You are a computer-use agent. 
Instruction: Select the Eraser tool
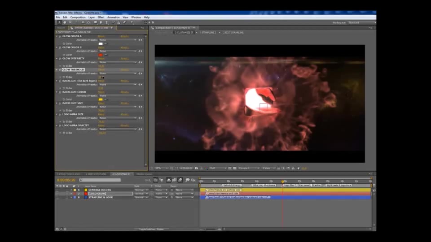[x=124, y=22]
